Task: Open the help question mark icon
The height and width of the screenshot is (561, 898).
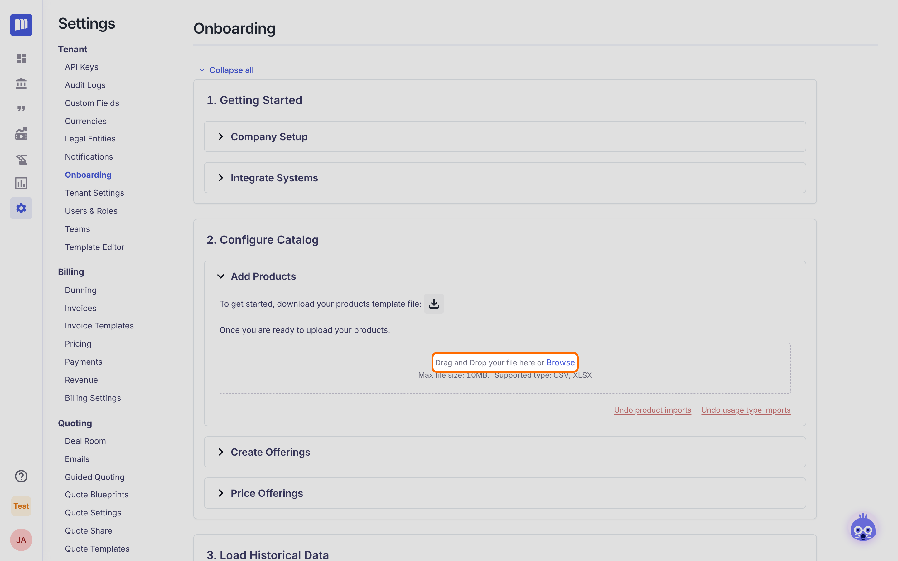Action: (21, 476)
